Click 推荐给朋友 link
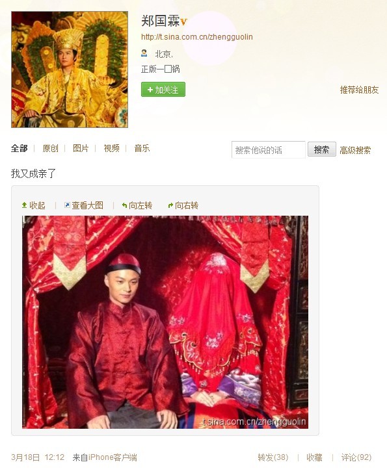This screenshot has height=471, width=387. tap(359, 90)
